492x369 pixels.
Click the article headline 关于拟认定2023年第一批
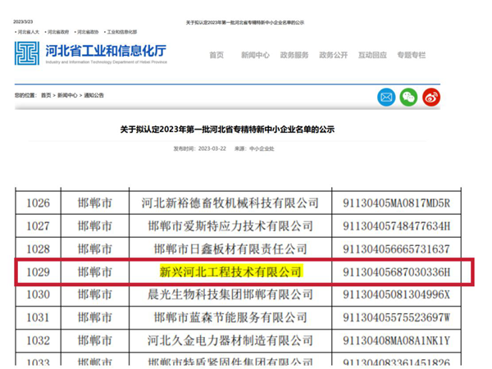[x=227, y=130]
